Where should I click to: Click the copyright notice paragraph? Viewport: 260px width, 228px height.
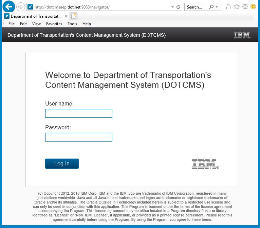click(132, 206)
